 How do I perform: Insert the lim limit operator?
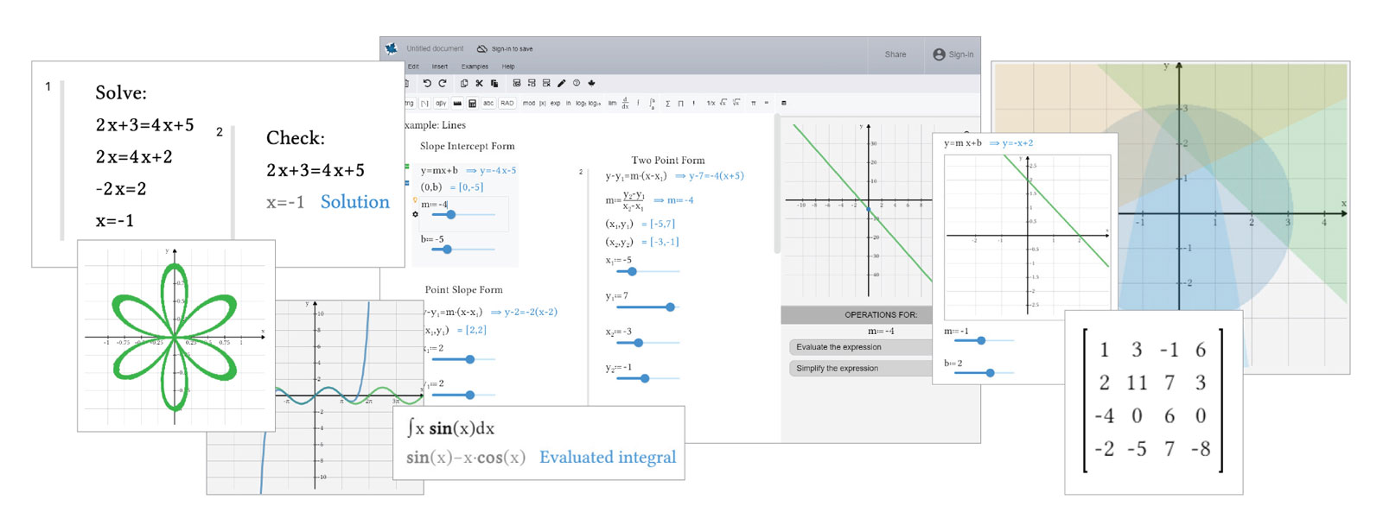click(x=612, y=104)
